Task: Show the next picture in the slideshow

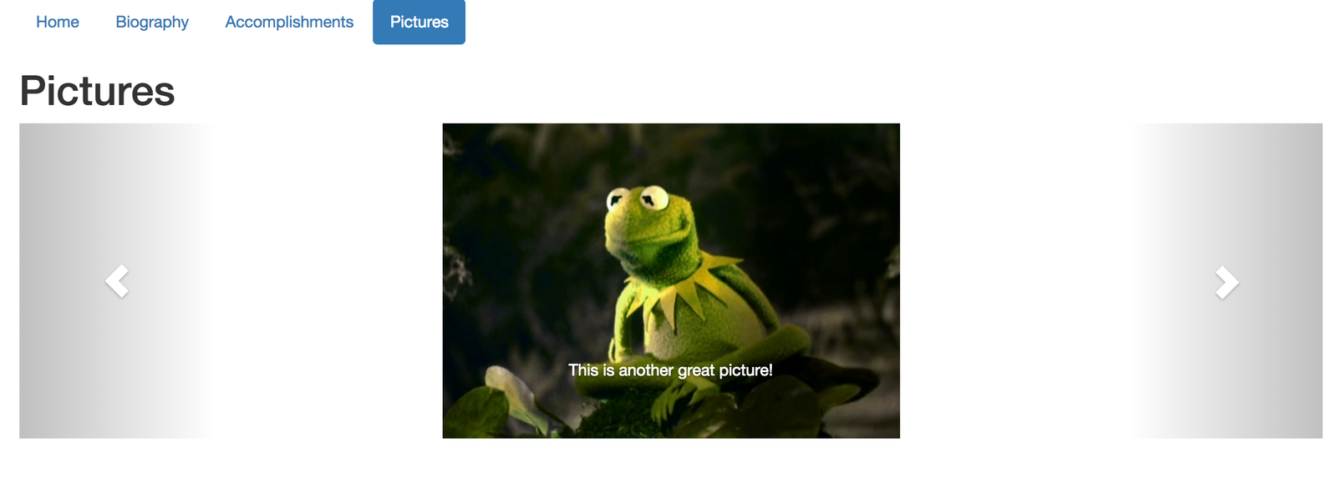Action: click(1227, 282)
